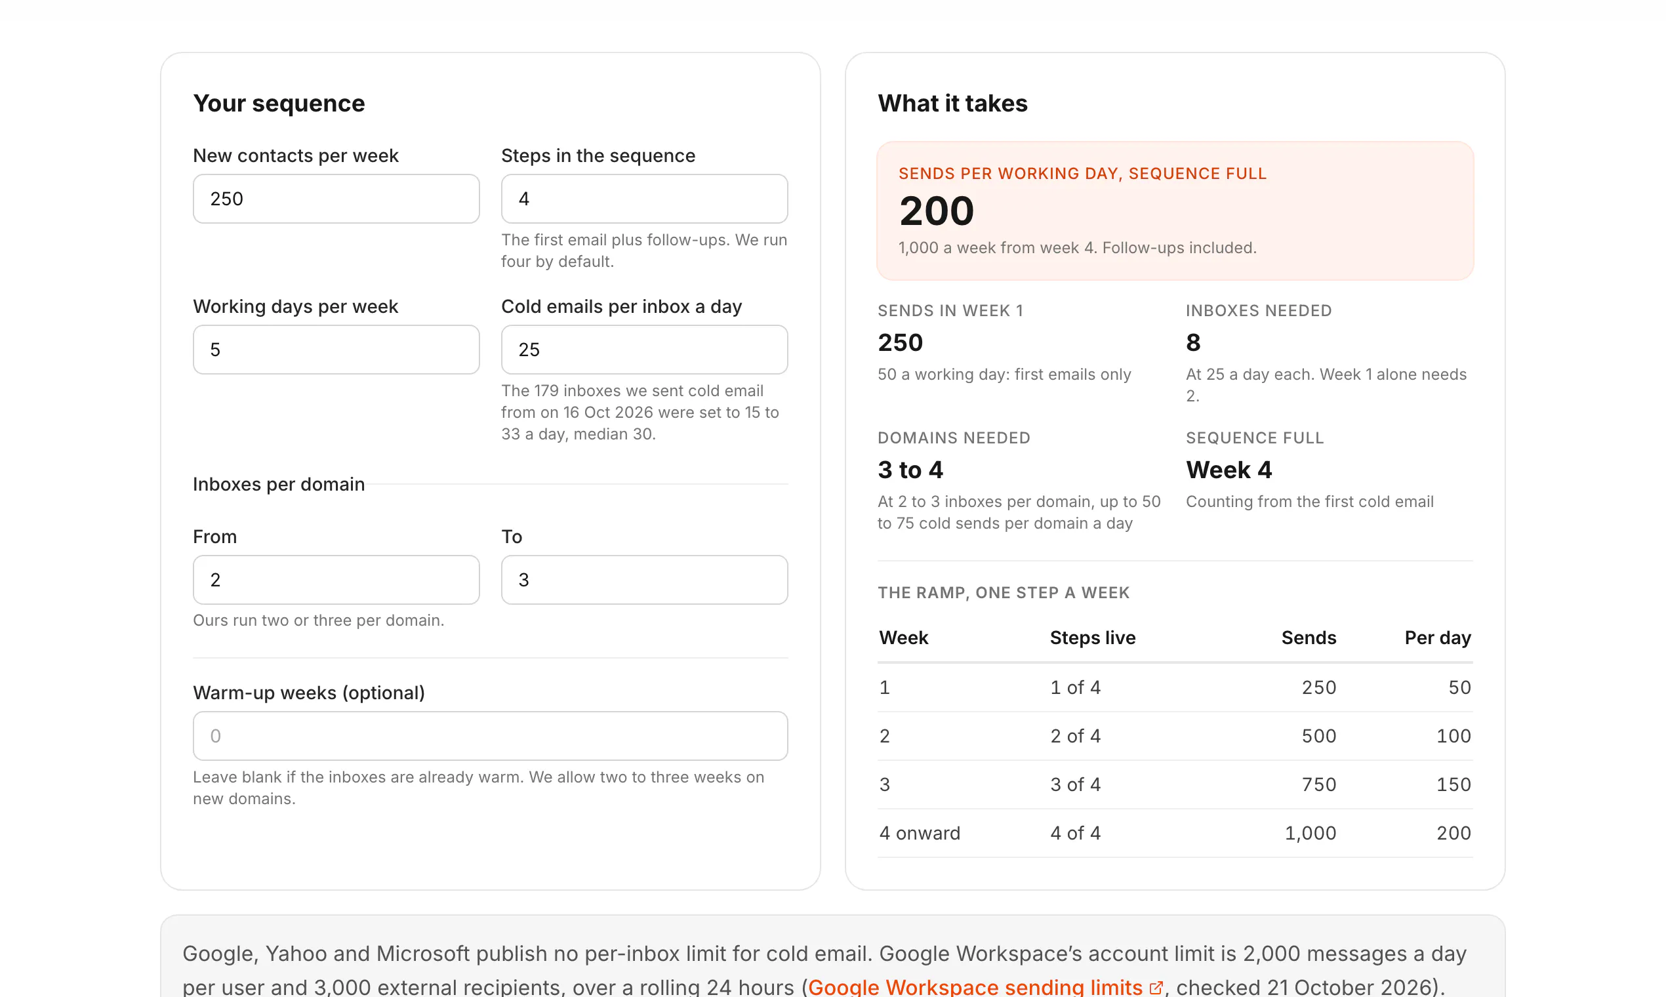Click the "1,000 a week from week 4" note

(x=1078, y=248)
